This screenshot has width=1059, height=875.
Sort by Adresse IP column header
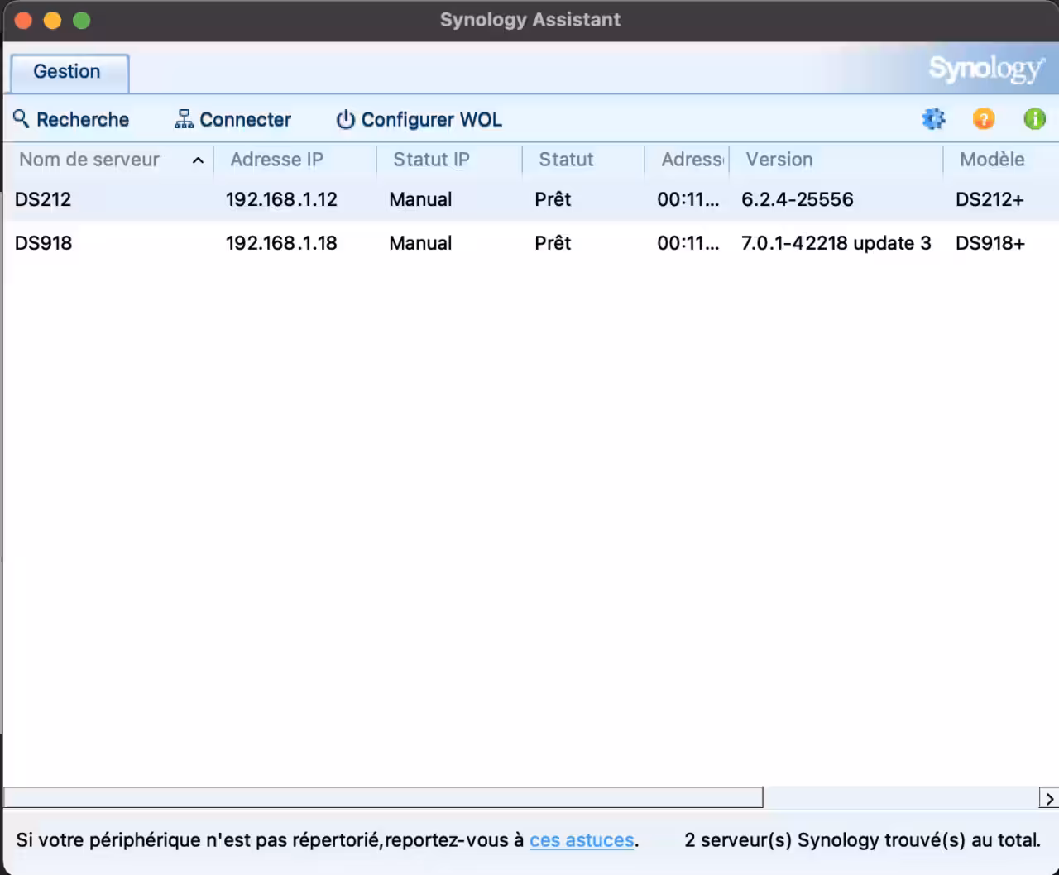pyautogui.click(x=276, y=160)
